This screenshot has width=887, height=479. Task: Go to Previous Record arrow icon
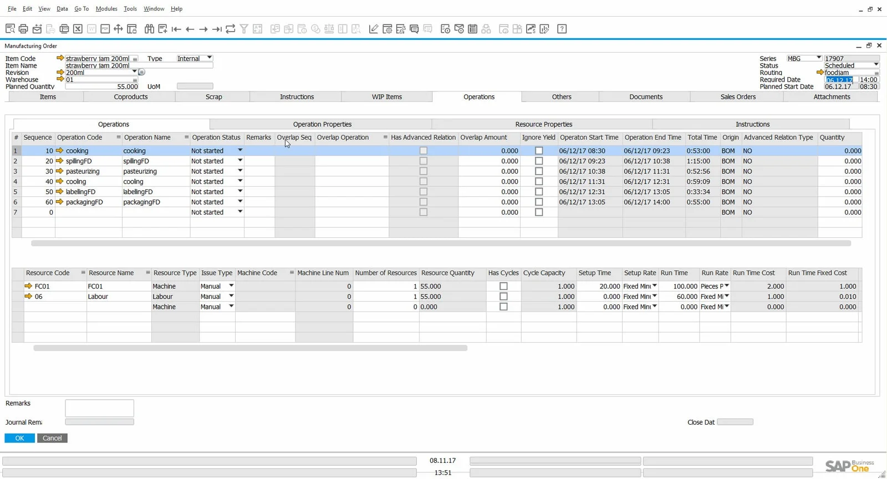(x=190, y=29)
